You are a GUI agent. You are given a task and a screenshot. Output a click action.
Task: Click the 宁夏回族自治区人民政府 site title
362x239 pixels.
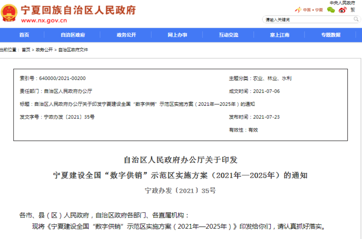78,10
